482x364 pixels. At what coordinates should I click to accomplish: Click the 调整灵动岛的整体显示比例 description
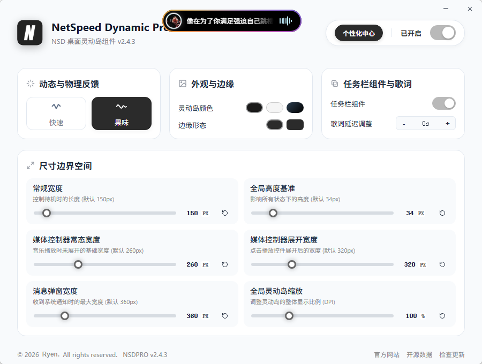292,302
